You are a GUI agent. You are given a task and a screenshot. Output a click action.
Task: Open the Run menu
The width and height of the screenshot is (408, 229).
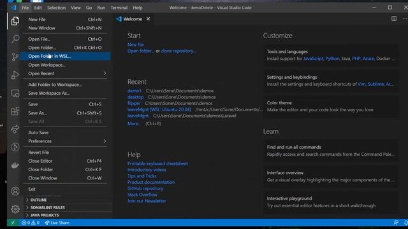point(101,8)
